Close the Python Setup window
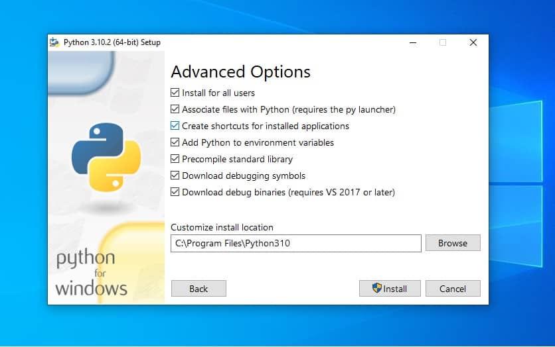 coord(473,43)
